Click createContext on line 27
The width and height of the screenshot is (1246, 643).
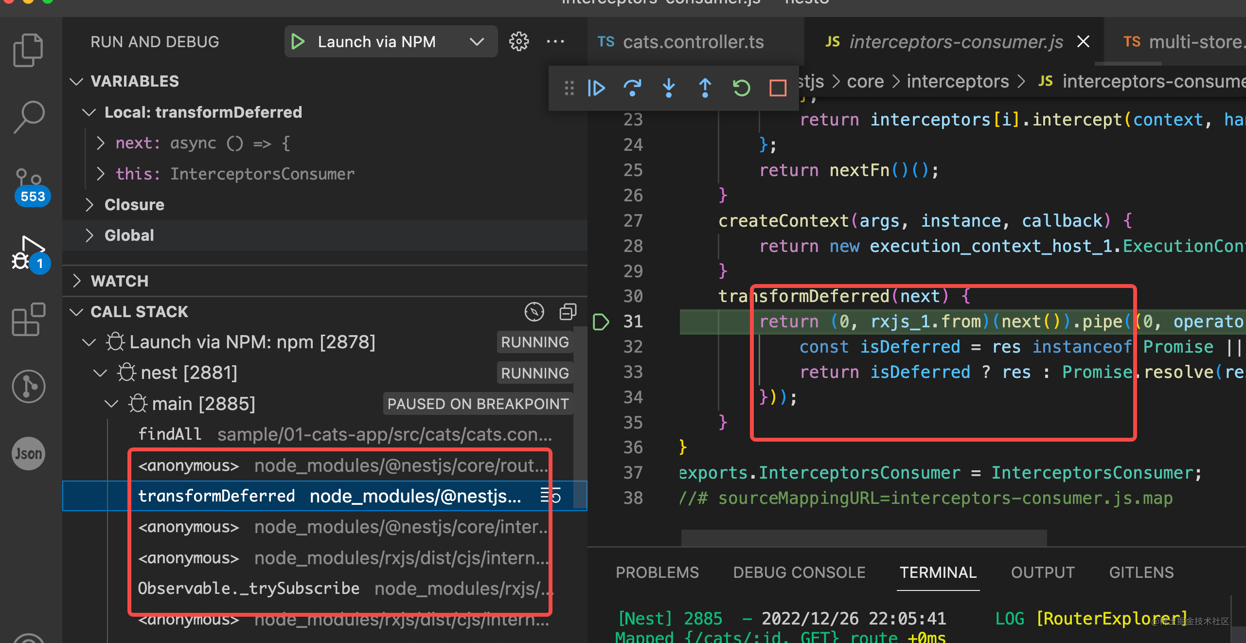coord(783,221)
